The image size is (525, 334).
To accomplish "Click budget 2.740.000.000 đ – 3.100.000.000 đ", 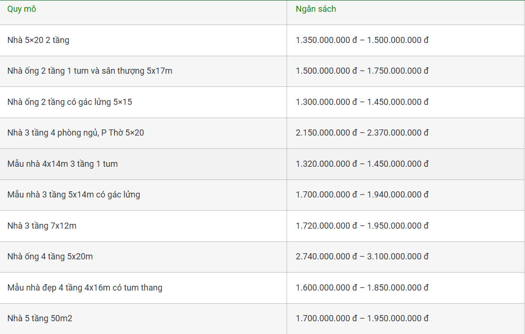I will pos(362,257).
